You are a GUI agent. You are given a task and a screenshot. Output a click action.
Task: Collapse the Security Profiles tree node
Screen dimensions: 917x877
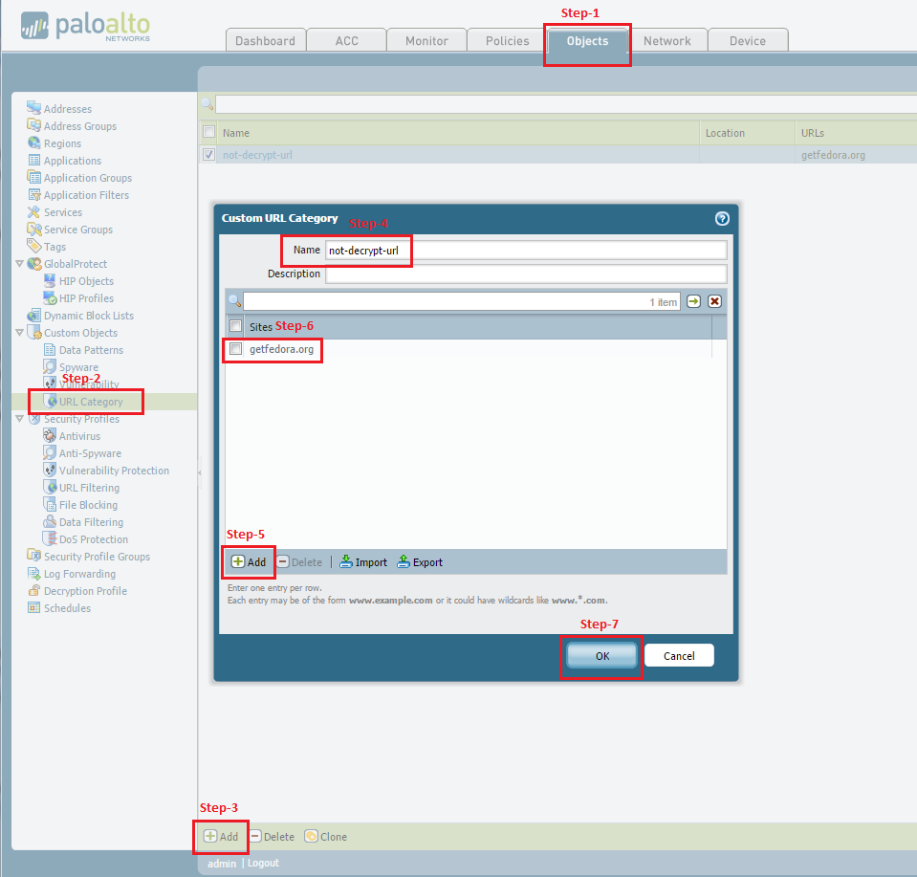(19, 419)
